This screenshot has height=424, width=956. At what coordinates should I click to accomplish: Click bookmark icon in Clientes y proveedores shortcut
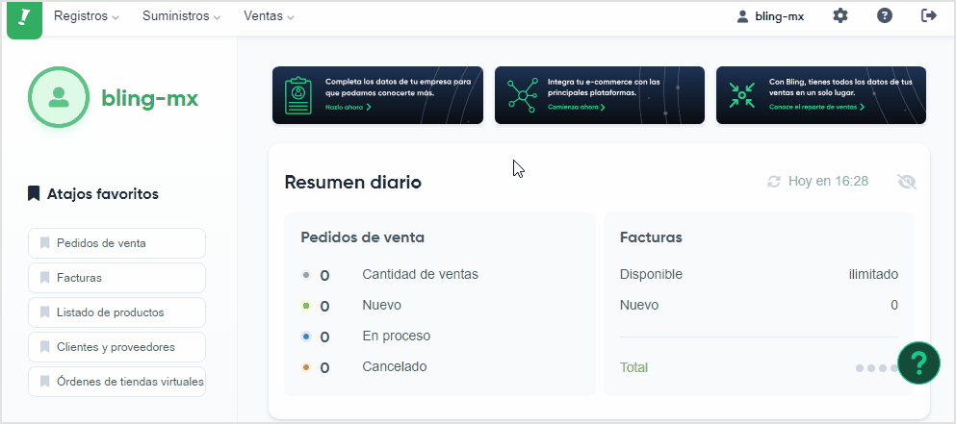pyautogui.click(x=44, y=347)
